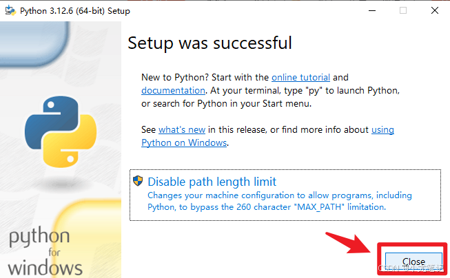Follow the what's new link

(x=182, y=130)
